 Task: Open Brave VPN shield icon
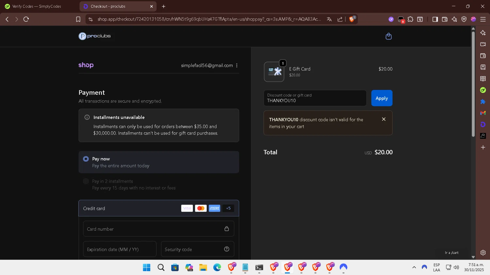pos(464,19)
